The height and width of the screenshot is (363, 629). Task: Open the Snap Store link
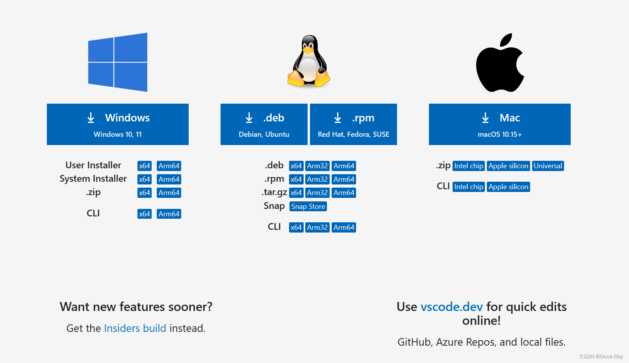click(x=308, y=207)
